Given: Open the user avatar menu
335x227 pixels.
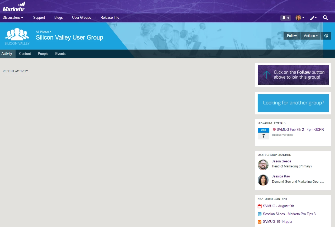Looking at the screenshot, I should [300, 18].
